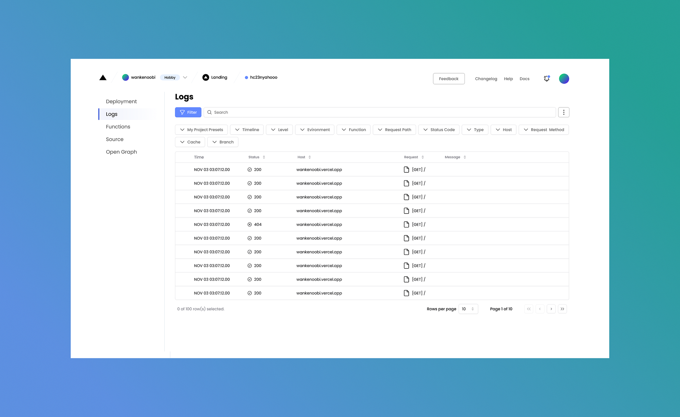Open the Branch filter dropdown
This screenshot has height=417, width=680.
[223, 142]
